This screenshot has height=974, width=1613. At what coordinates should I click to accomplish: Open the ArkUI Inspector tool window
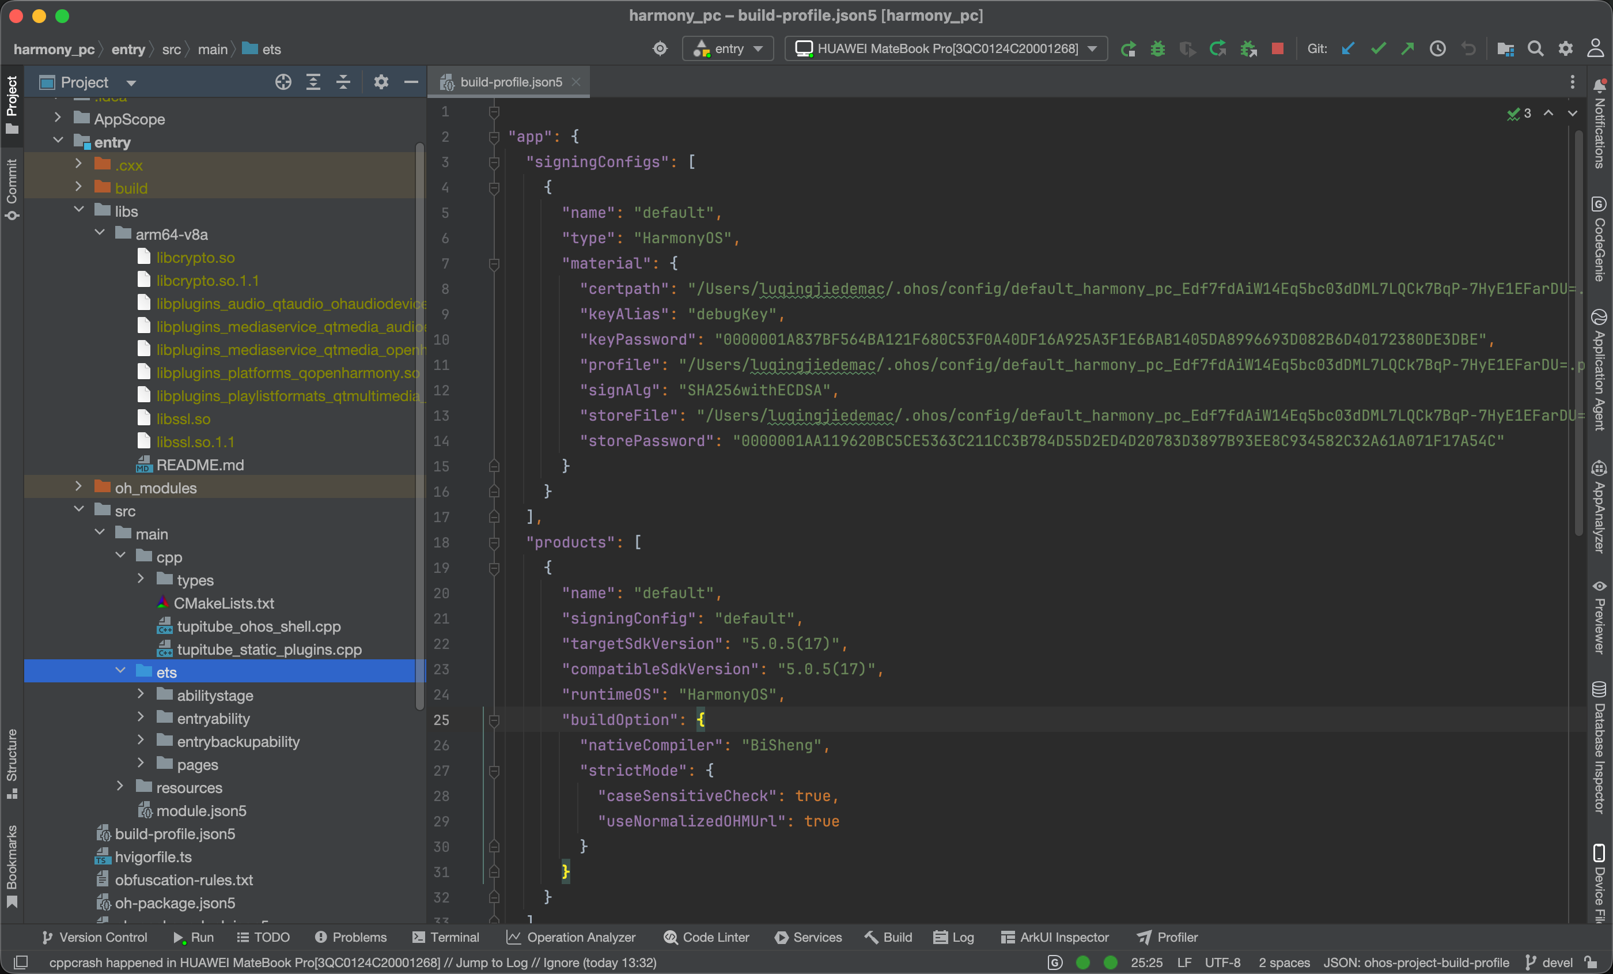click(x=1055, y=937)
